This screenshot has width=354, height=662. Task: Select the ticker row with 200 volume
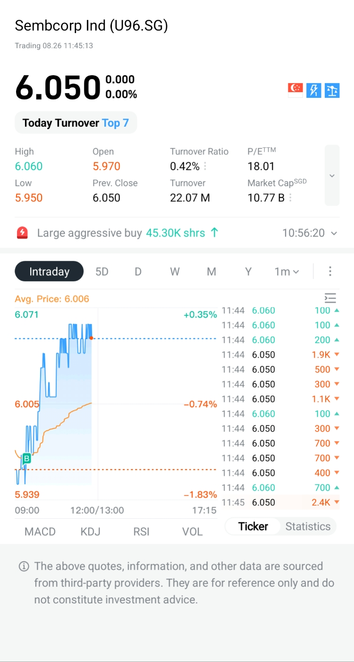point(280,340)
